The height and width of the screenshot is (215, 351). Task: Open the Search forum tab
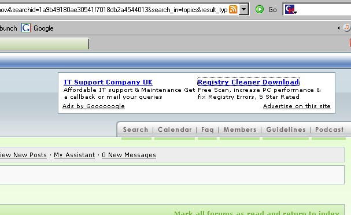coord(136,129)
